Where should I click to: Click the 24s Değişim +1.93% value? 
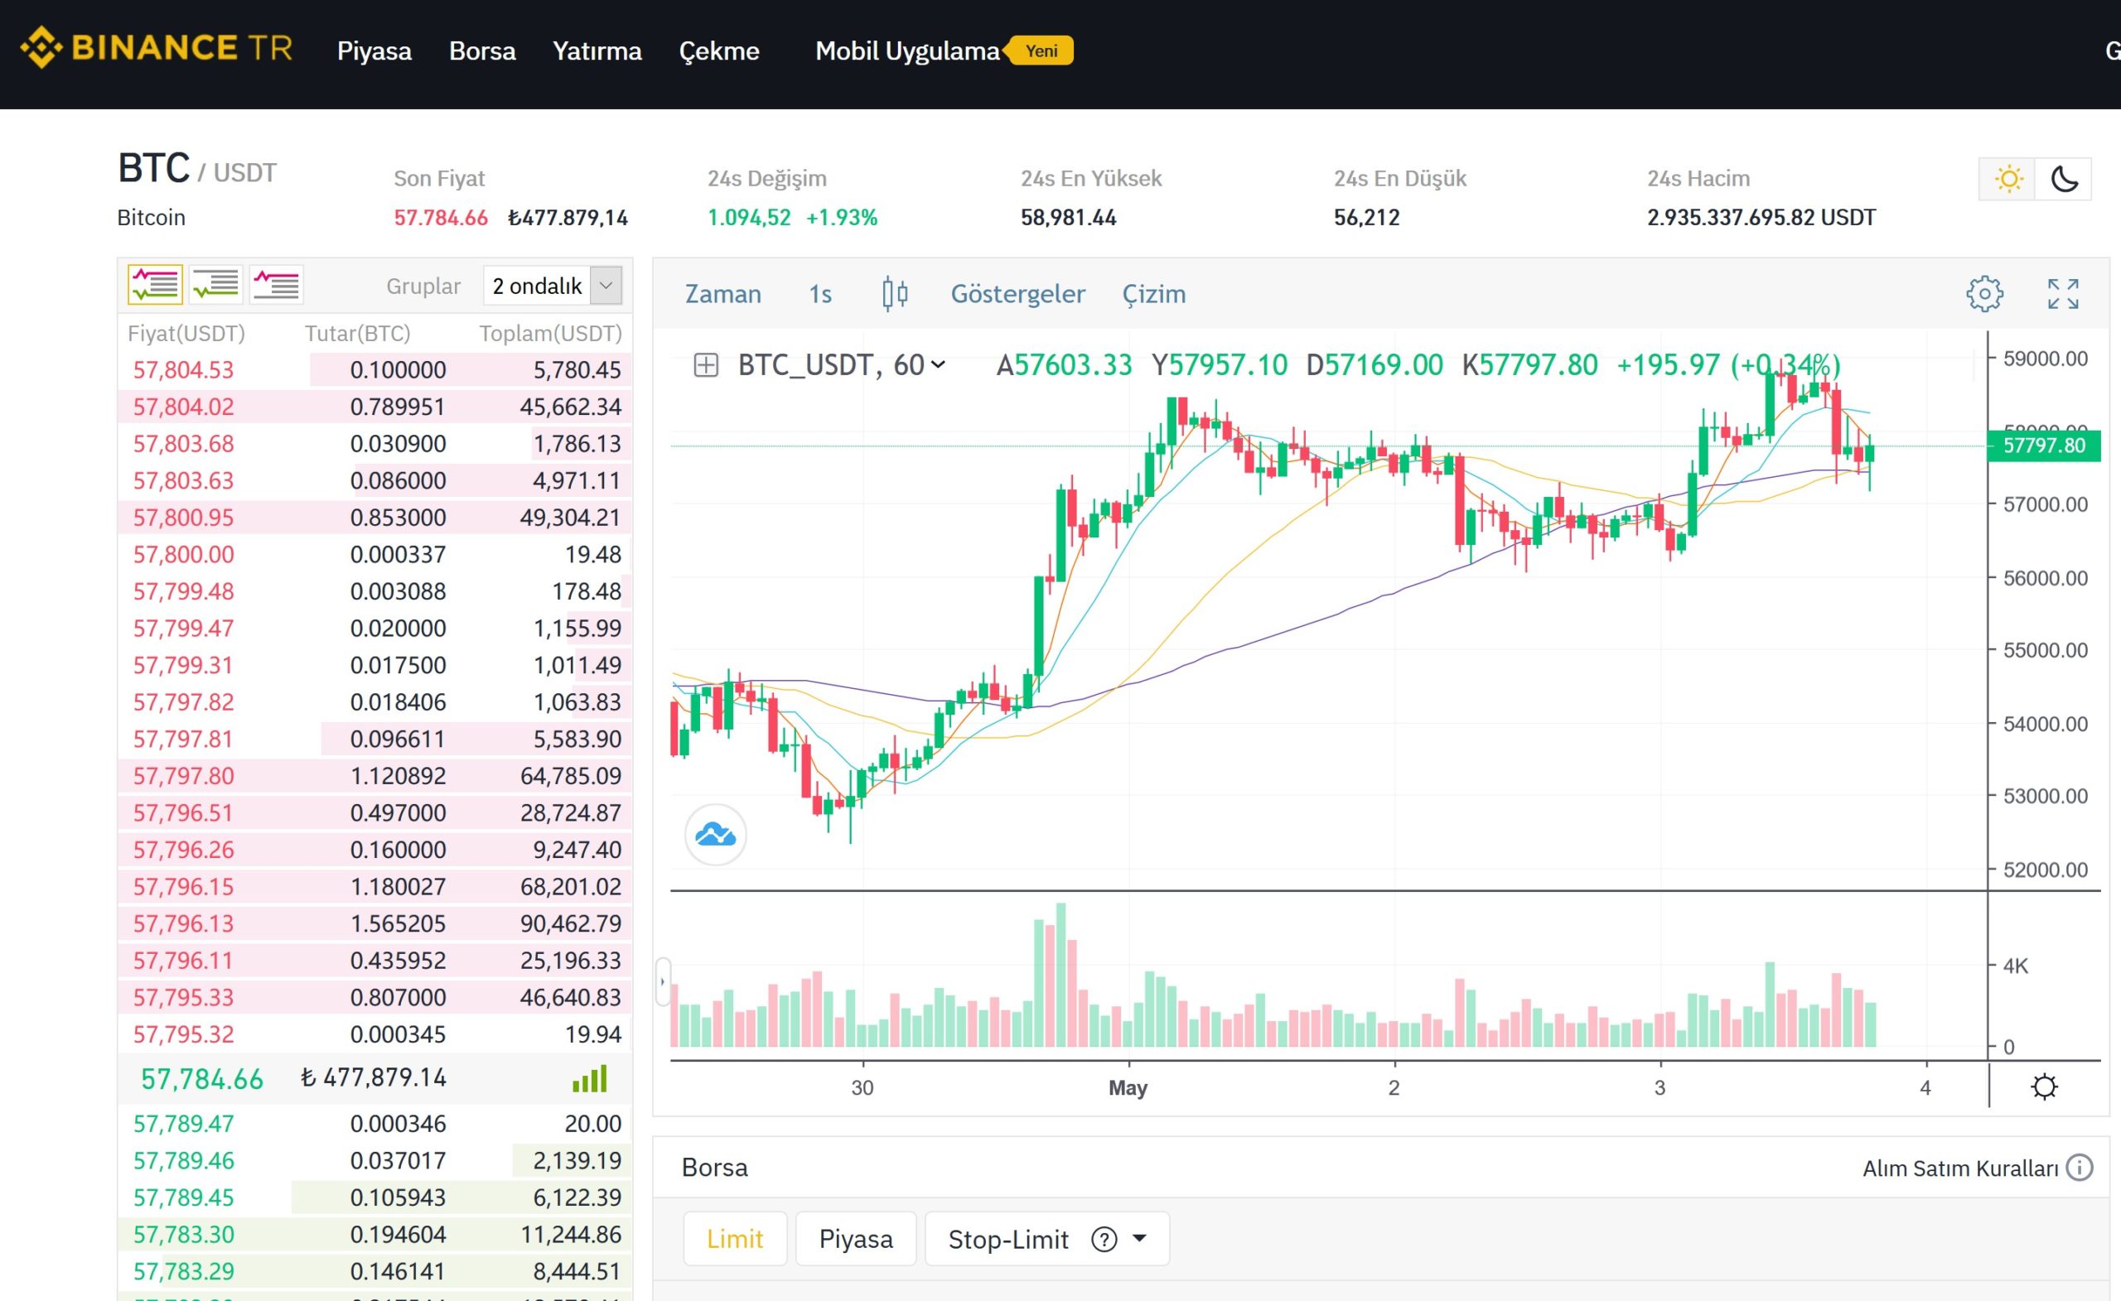click(x=841, y=218)
